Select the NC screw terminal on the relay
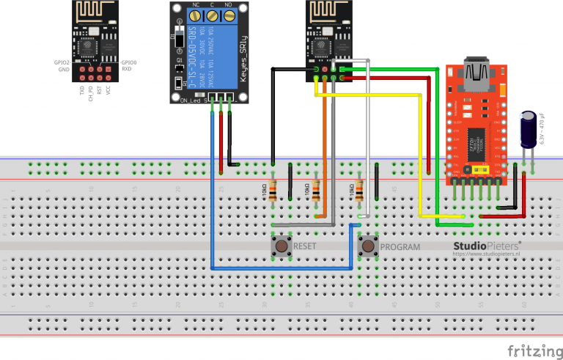The width and height of the screenshot is (563, 360). click(x=195, y=16)
